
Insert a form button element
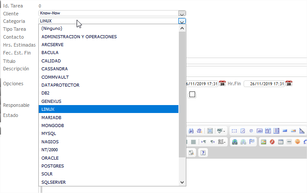click(285, 131)
